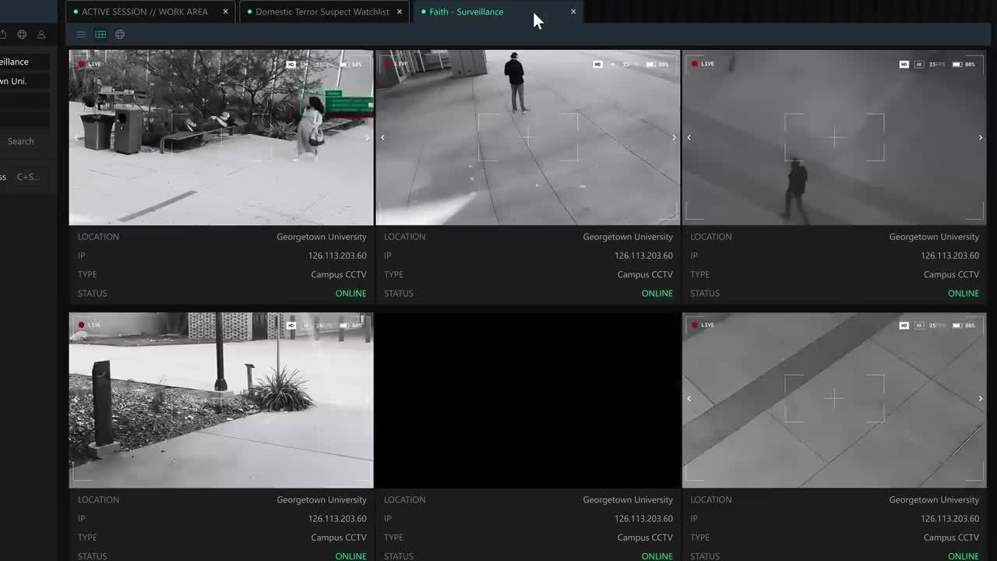Advance bottom-right feed with right arrow
This screenshot has height=561, width=997.
click(980, 398)
